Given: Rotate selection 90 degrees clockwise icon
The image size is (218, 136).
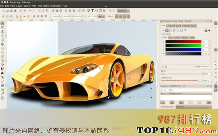Looking at the screenshot, I should 20,16.
